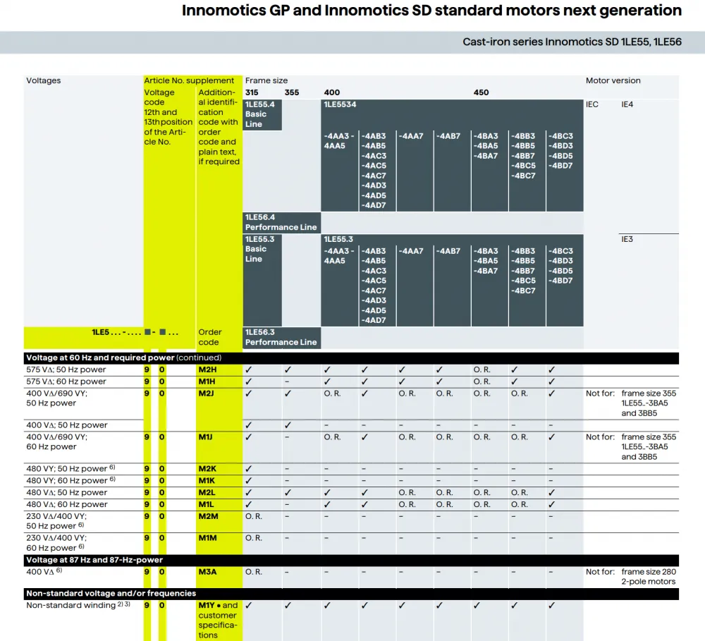Click the '400 VΔ' 87 Hz row label
Screen dimensions: 705x641
[x=44, y=572]
